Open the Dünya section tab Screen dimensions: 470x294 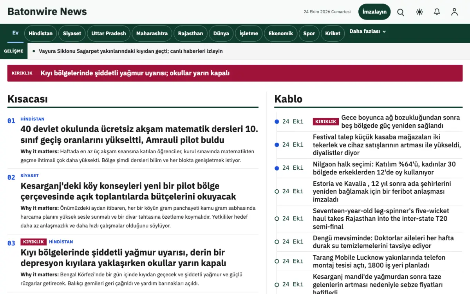221,33
